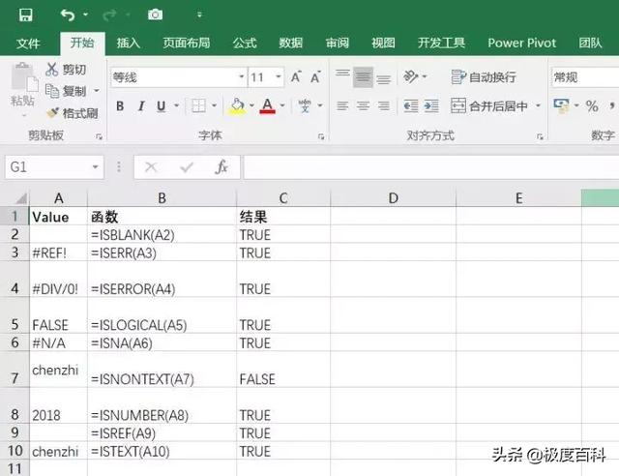Click the phonetic guide 文 icon

305,105
